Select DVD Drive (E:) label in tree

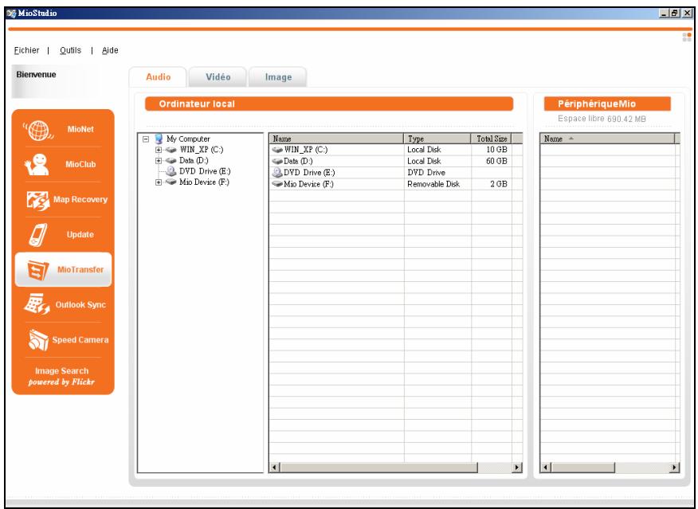(205, 171)
